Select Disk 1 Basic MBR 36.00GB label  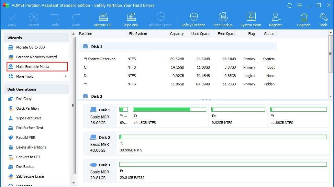100,116
